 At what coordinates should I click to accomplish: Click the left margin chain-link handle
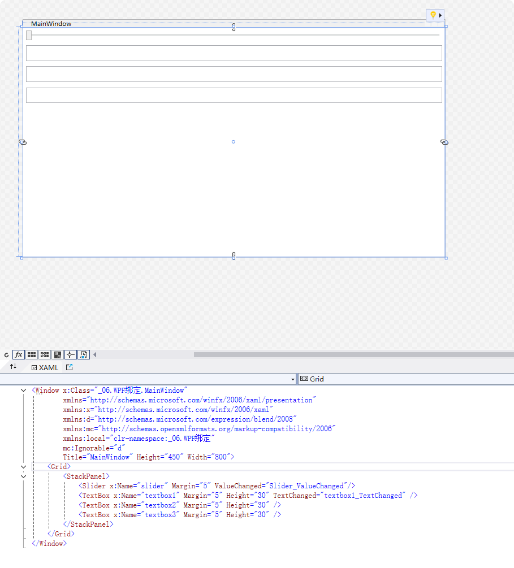click(x=23, y=142)
